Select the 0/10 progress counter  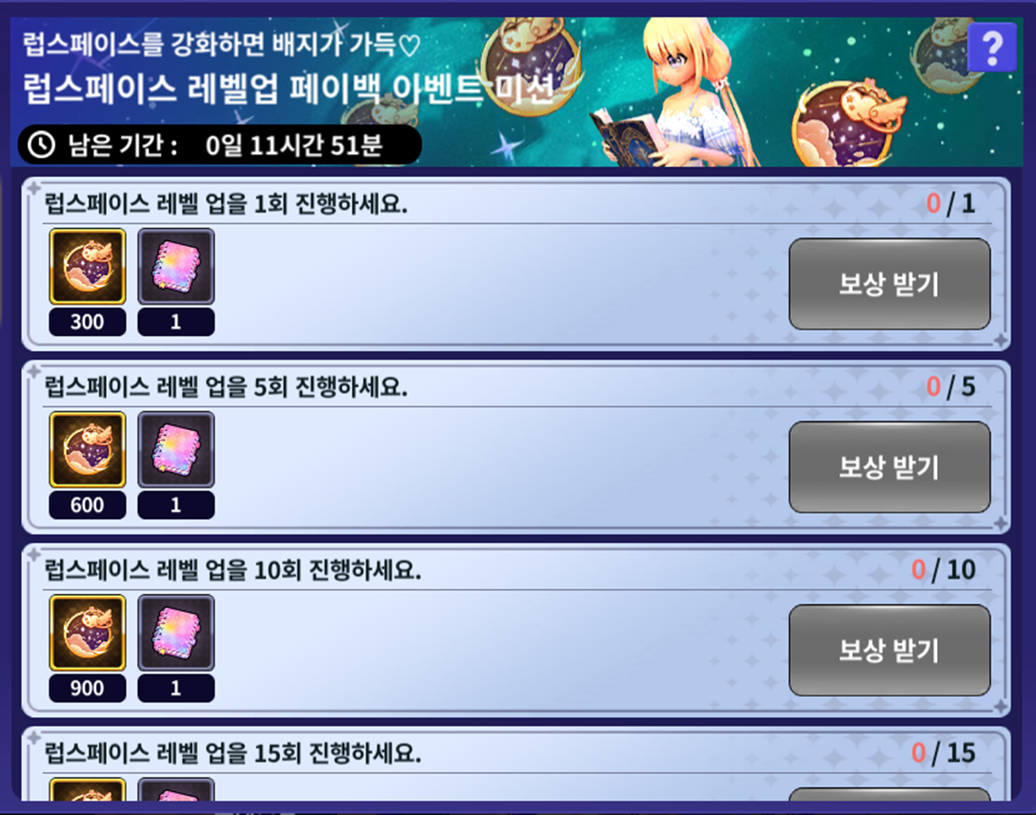(x=943, y=570)
